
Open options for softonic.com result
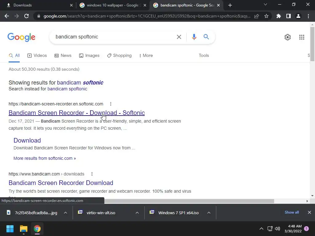point(111,104)
